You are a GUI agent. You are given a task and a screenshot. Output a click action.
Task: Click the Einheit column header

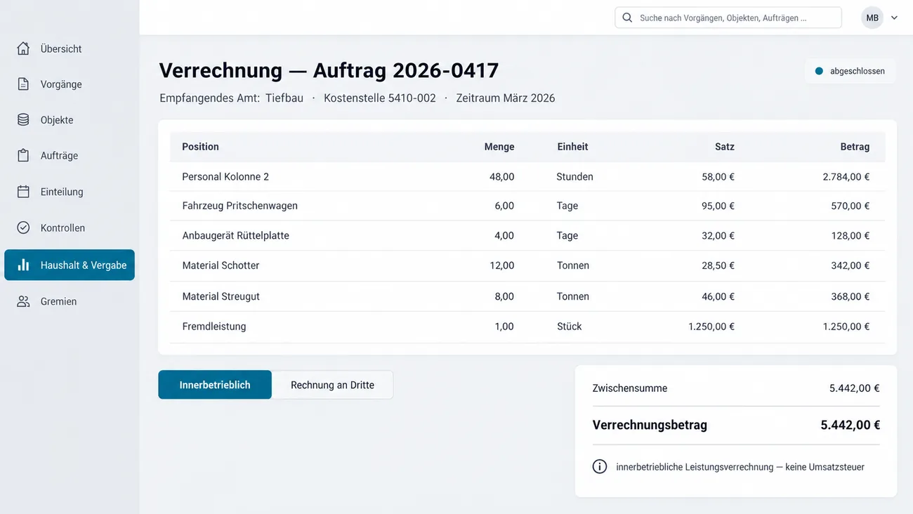coord(572,147)
